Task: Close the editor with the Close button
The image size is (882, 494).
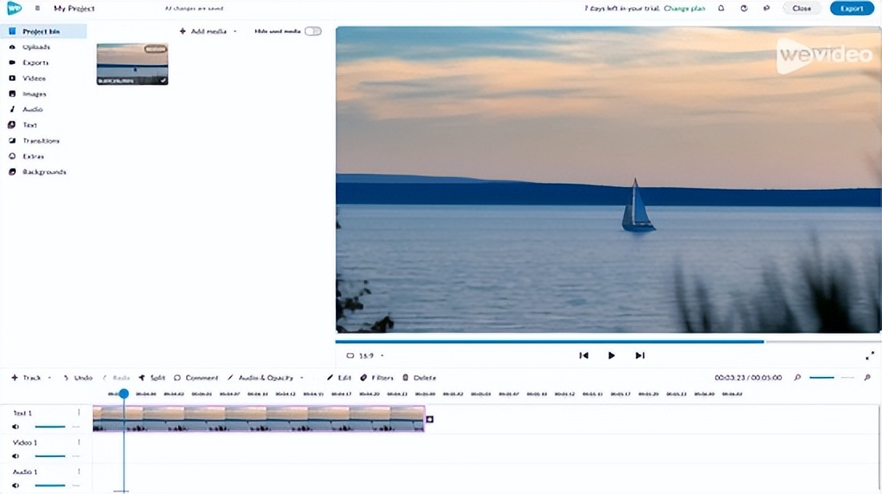Action: click(x=802, y=9)
